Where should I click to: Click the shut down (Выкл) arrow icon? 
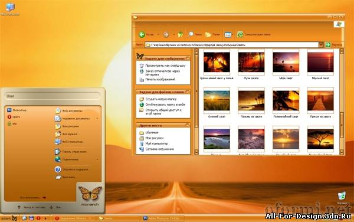click(x=51, y=207)
